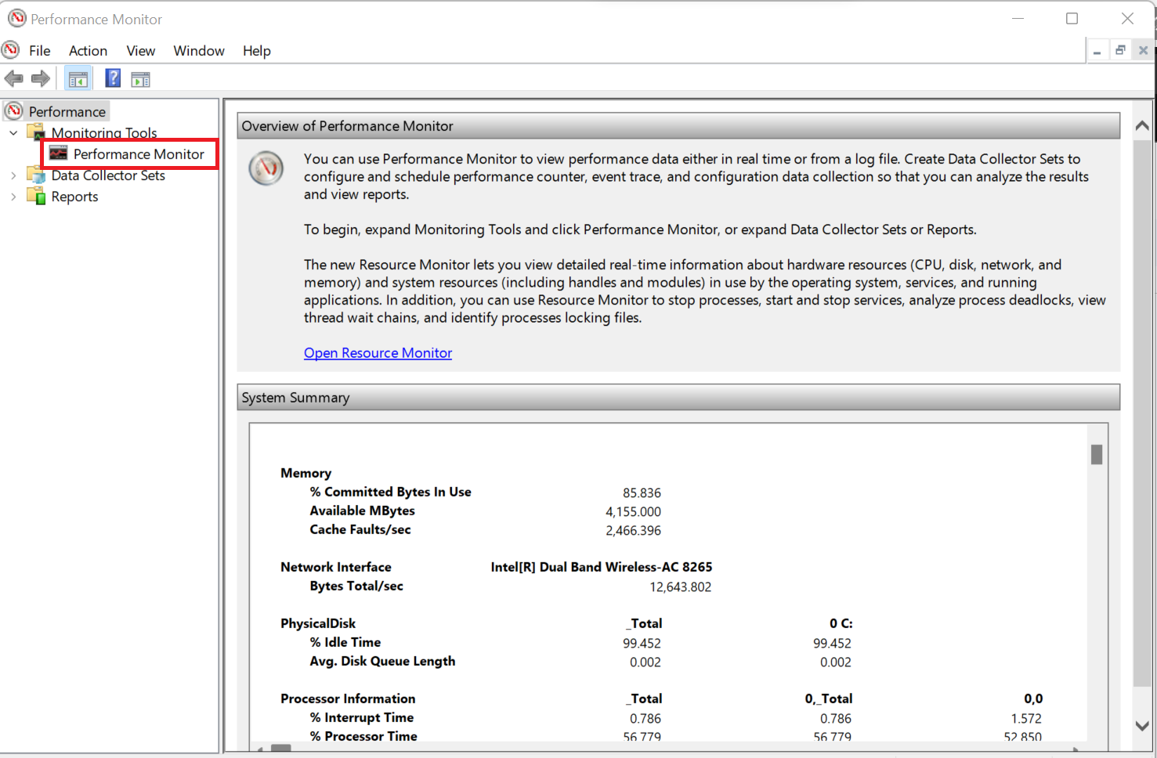Click the main pane scroll down arrow
Viewport: 1157px width, 758px height.
(1142, 726)
